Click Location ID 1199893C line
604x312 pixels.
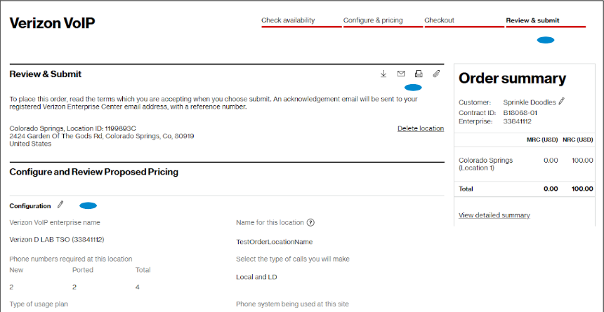(73, 128)
